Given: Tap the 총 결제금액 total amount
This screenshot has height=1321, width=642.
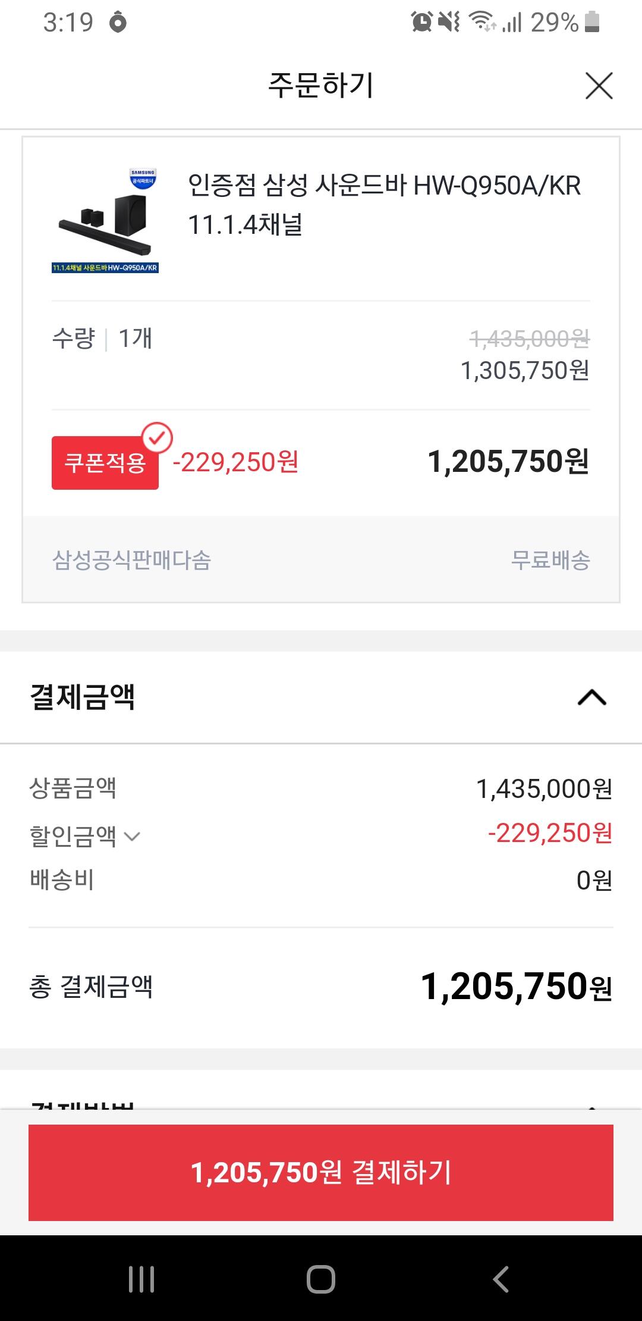Looking at the screenshot, I should [516, 987].
